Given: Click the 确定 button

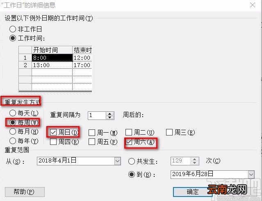Looking at the screenshot, I should pyautogui.click(x=193, y=192).
